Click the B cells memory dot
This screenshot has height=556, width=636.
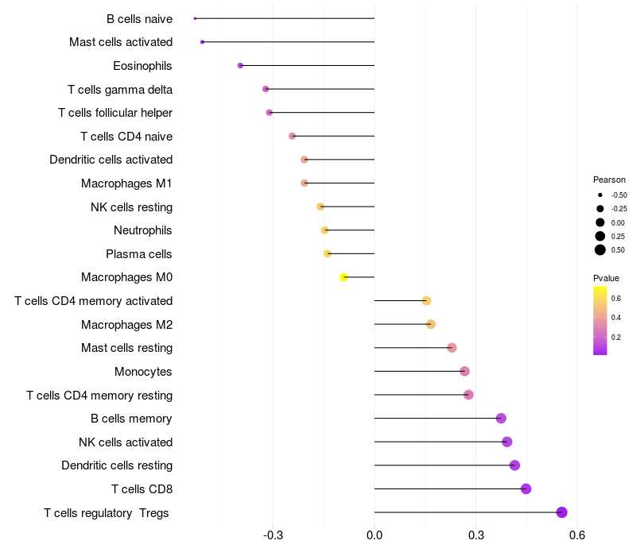click(x=502, y=419)
